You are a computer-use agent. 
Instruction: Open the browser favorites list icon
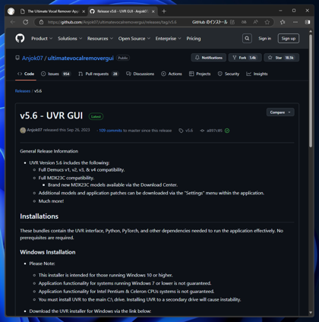(283, 22)
